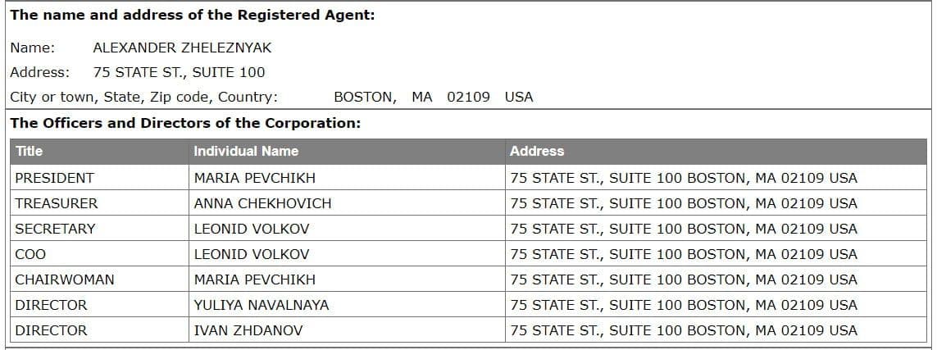Screen dimensions: 937x350
Task: Click the Officers and Directors section heading
Action: (186, 124)
